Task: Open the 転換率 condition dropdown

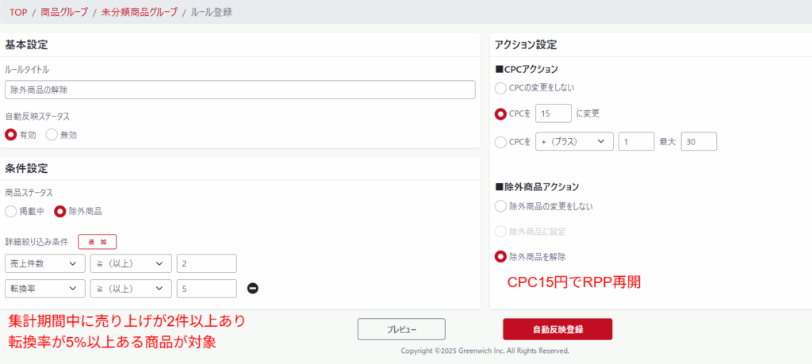Action: 44,289
